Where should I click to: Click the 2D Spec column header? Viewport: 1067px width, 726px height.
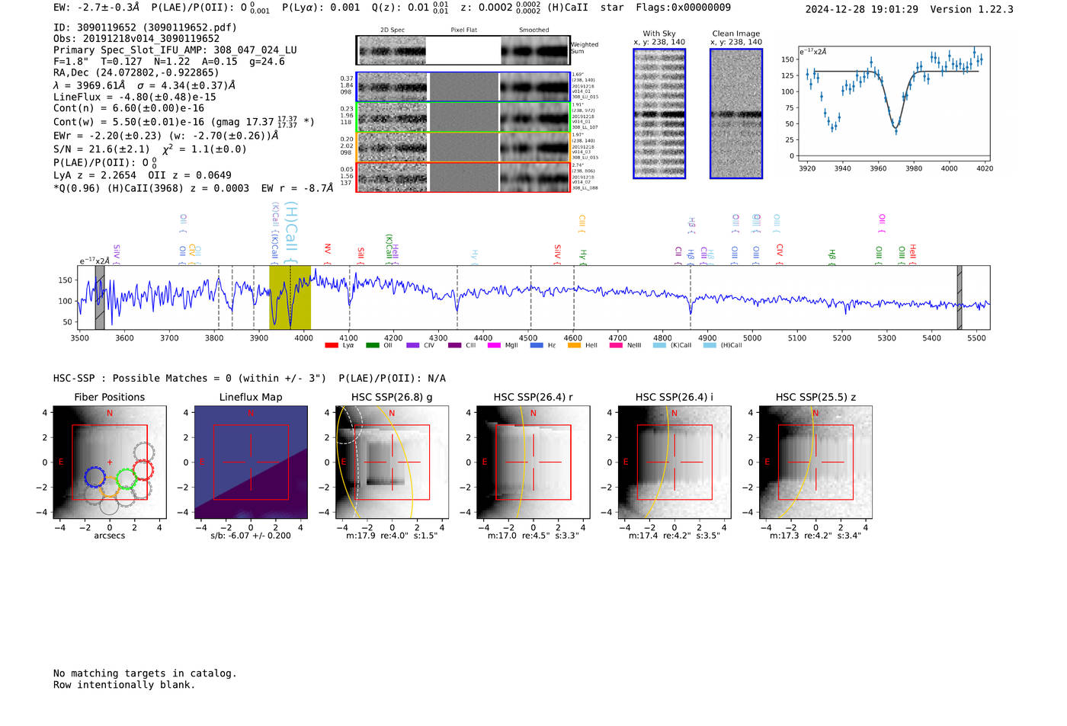coord(393,30)
